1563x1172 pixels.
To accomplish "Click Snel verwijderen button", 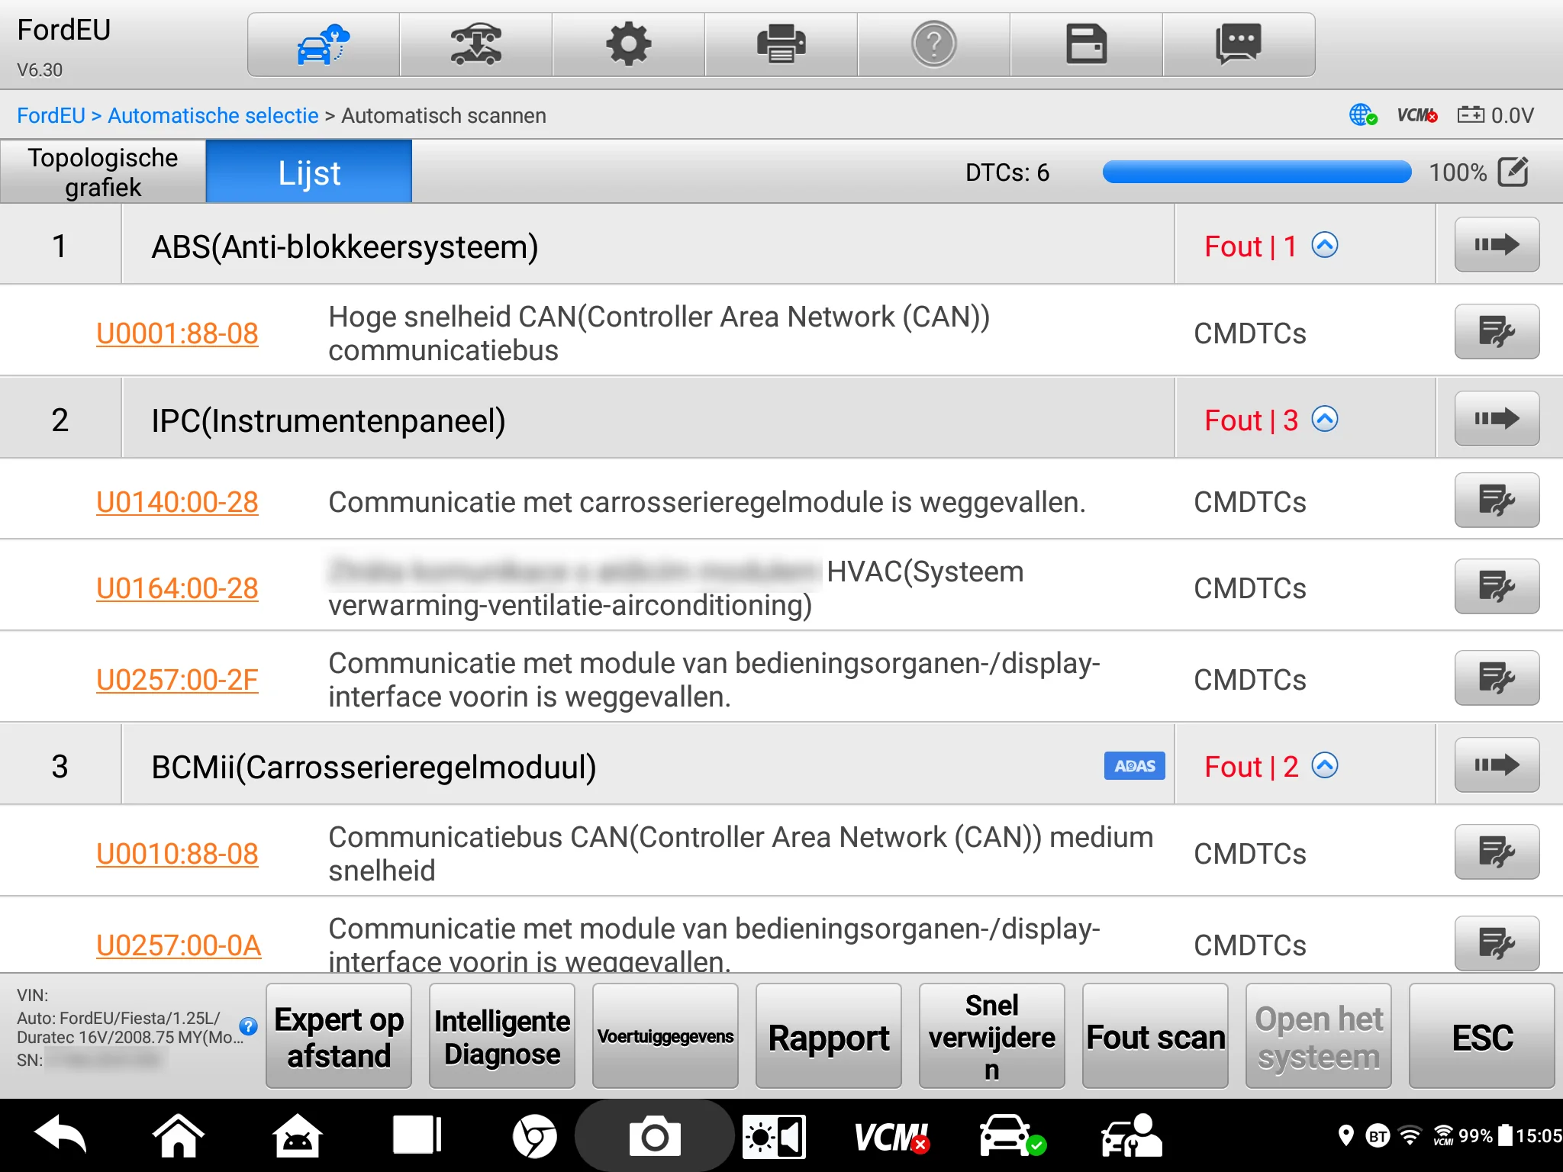I will pyautogui.click(x=992, y=1036).
